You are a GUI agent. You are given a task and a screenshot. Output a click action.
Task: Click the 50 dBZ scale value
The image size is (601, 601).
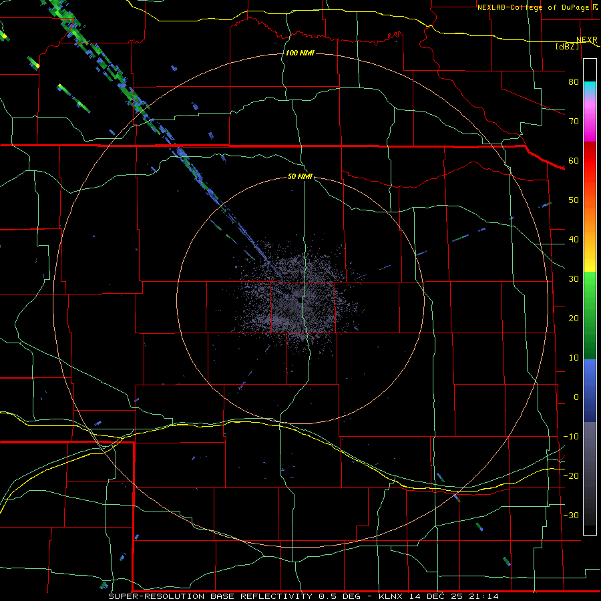pyautogui.click(x=574, y=200)
